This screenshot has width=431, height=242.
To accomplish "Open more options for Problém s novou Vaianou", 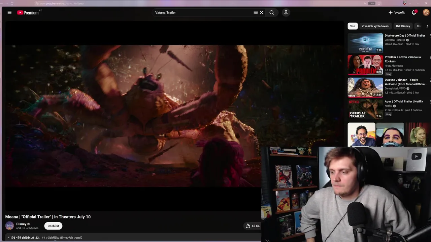I will [x=430, y=57].
